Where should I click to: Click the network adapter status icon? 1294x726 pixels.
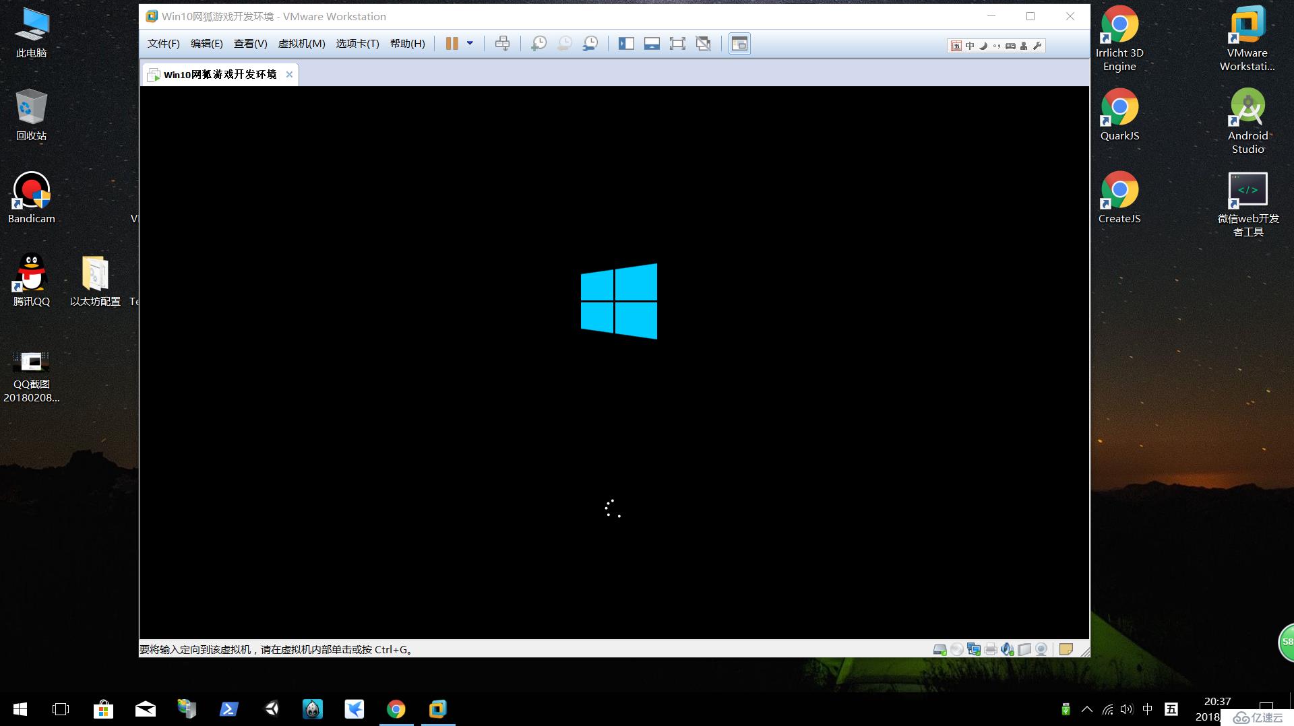click(973, 650)
